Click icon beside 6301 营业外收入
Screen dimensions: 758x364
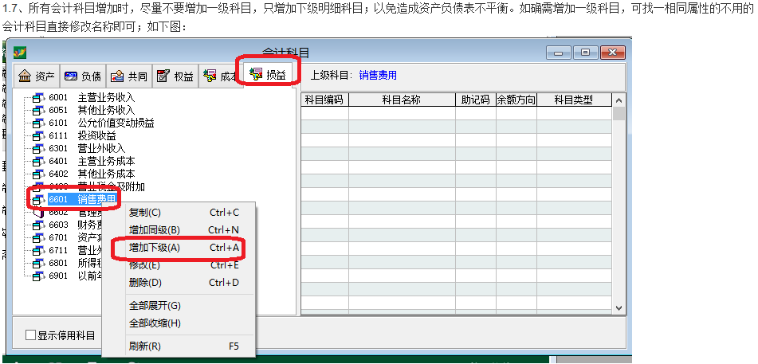[38, 148]
